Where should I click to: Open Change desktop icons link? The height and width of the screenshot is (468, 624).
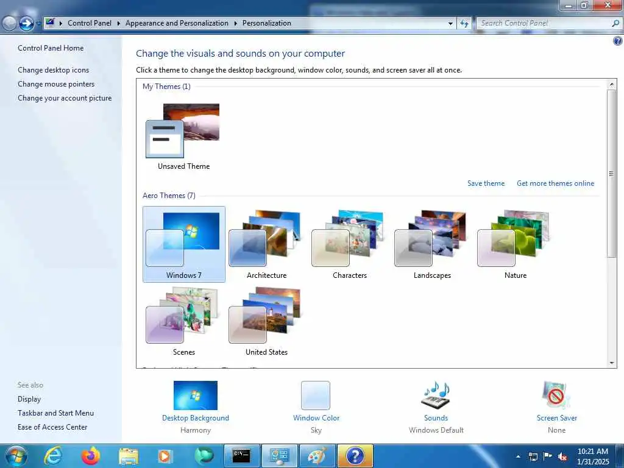tap(54, 70)
